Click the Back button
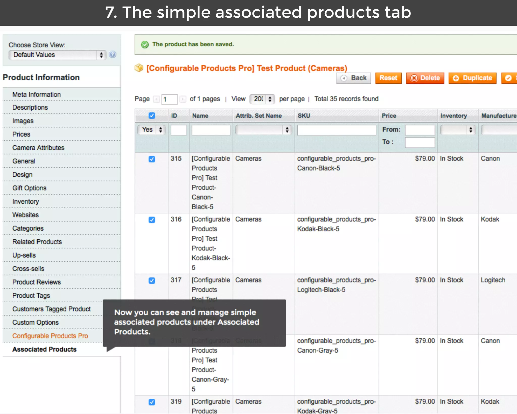Image resolution: width=517 pixels, height=414 pixels. click(353, 78)
